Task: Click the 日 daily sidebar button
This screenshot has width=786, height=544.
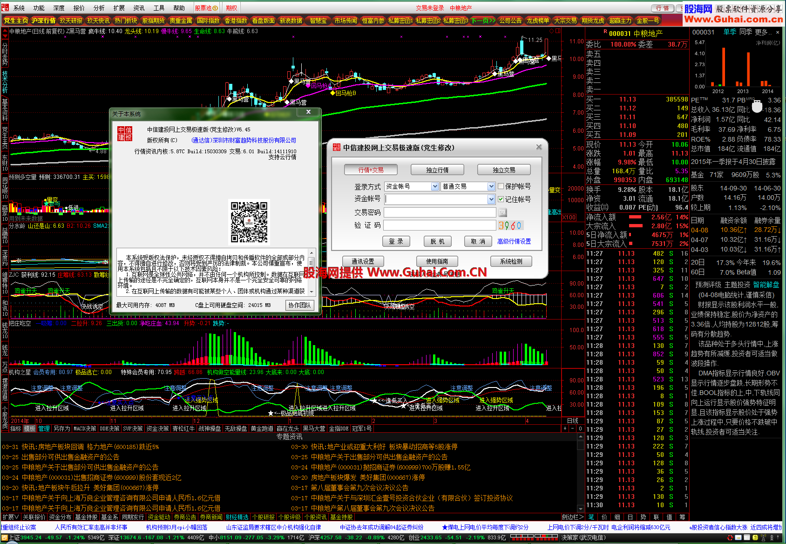Action: point(630,517)
